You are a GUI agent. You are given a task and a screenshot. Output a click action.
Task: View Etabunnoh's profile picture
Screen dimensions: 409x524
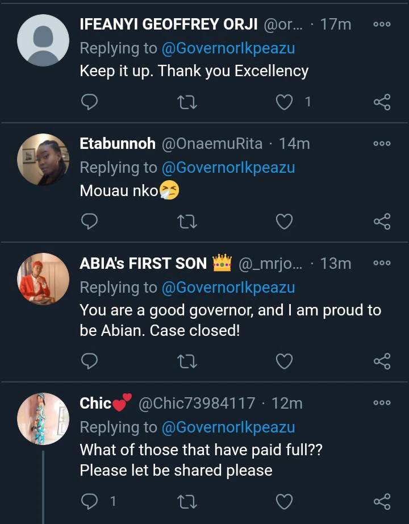[43, 159]
